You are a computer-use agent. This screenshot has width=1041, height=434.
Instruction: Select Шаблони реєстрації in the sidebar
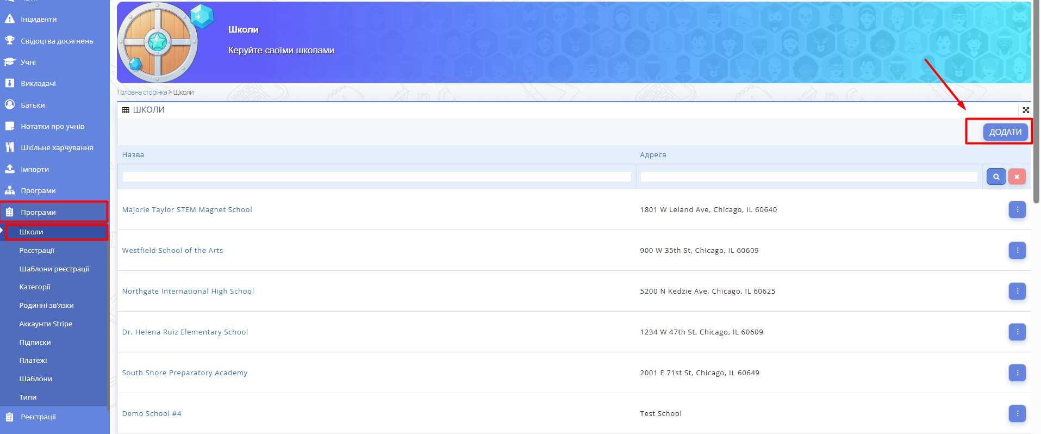(54, 269)
